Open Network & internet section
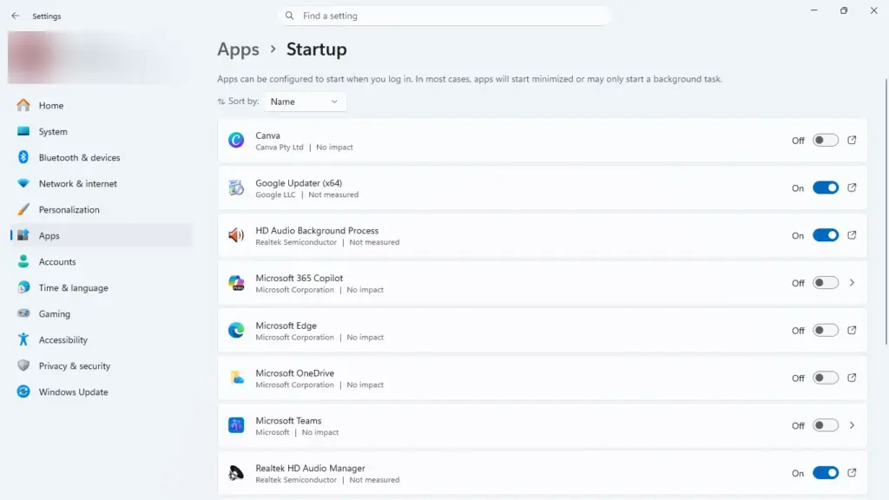The image size is (889, 500). [101, 183]
